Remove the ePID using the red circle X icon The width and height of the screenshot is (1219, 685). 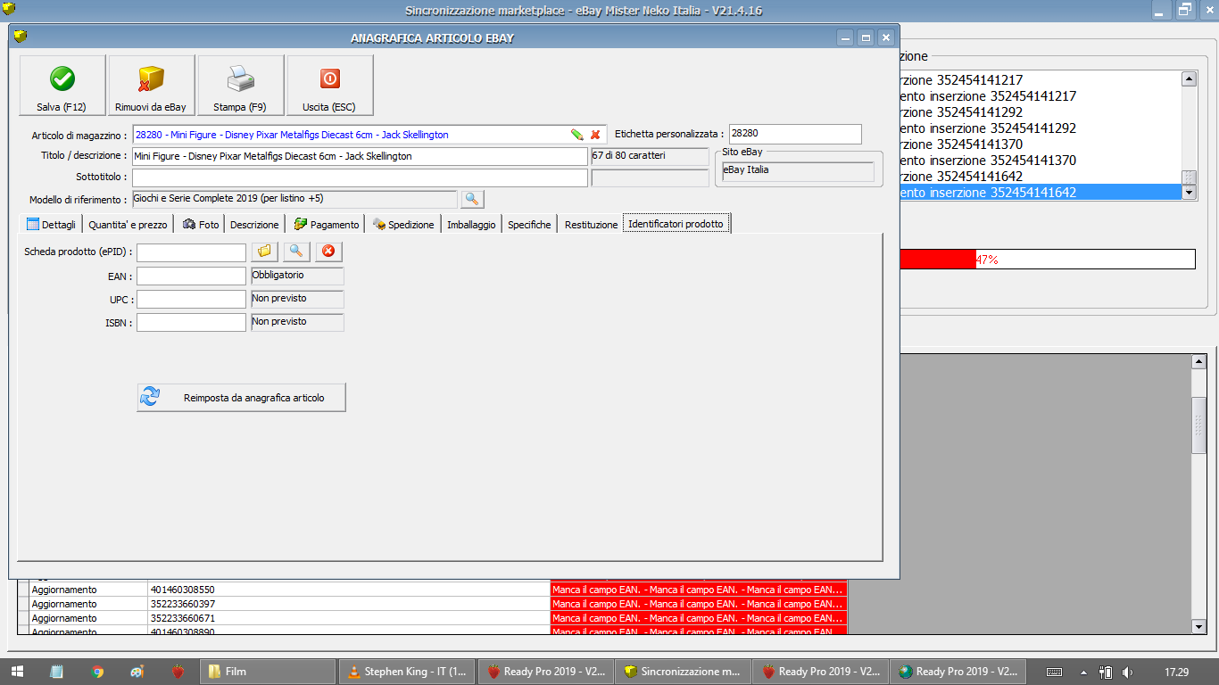coord(329,252)
